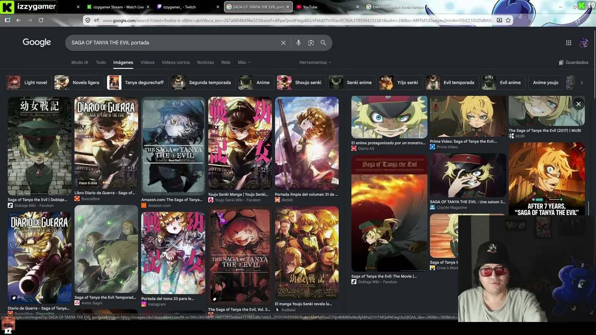This screenshot has width=596, height=335.
Task: Click the browser address bar URL
Action: point(297,20)
